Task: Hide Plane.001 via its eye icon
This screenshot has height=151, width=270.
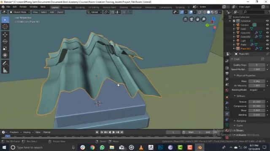Action: tap(267, 49)
